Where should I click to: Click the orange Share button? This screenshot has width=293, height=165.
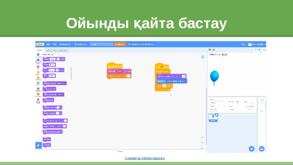coord(119,44)
